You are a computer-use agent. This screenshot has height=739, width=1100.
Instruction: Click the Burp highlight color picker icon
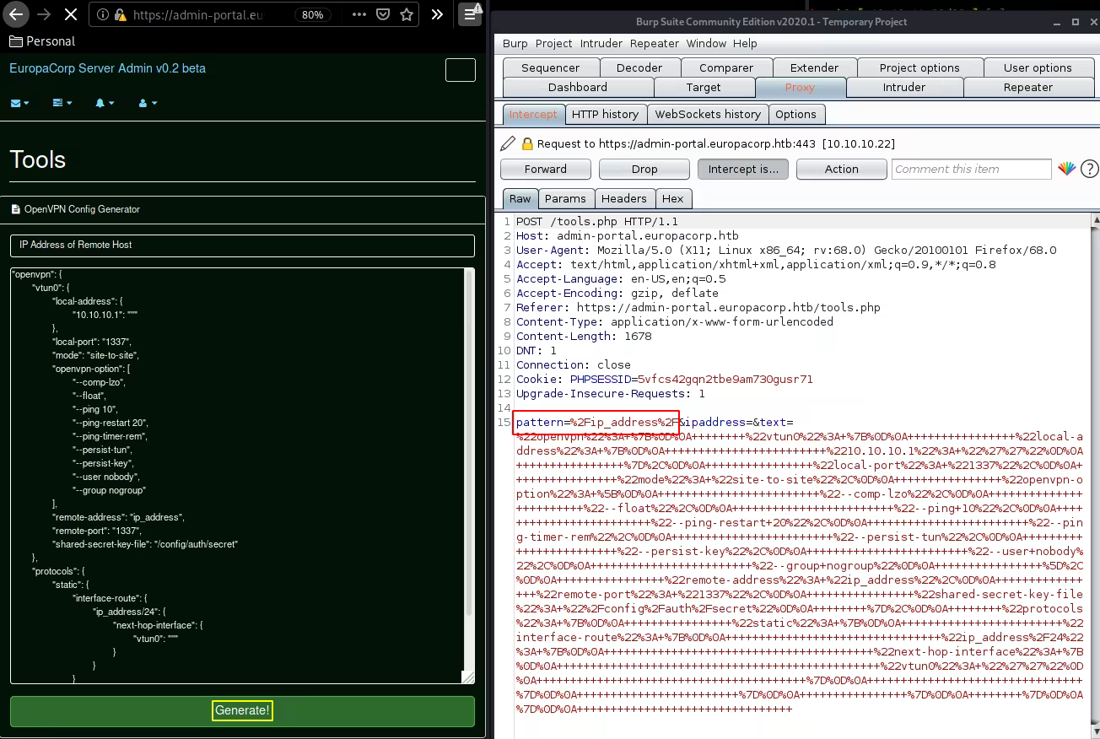(1066, 169)
